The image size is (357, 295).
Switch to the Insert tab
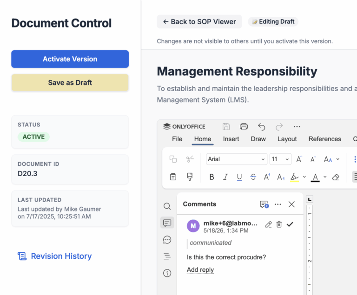point(231,139)
